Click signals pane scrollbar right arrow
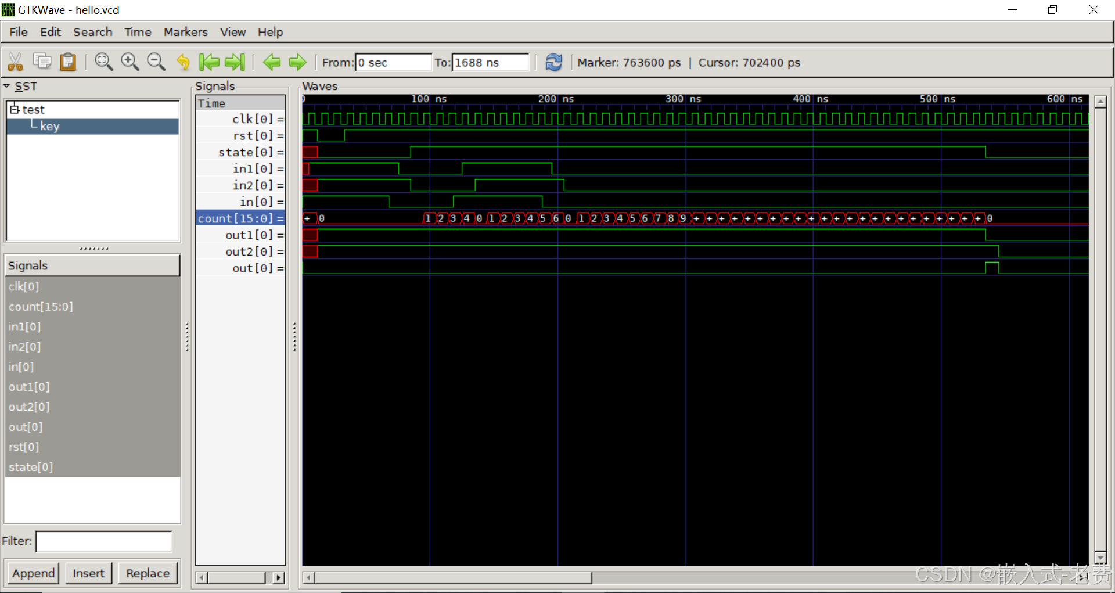The image size is (1115, 593). [x=279, y=577]
